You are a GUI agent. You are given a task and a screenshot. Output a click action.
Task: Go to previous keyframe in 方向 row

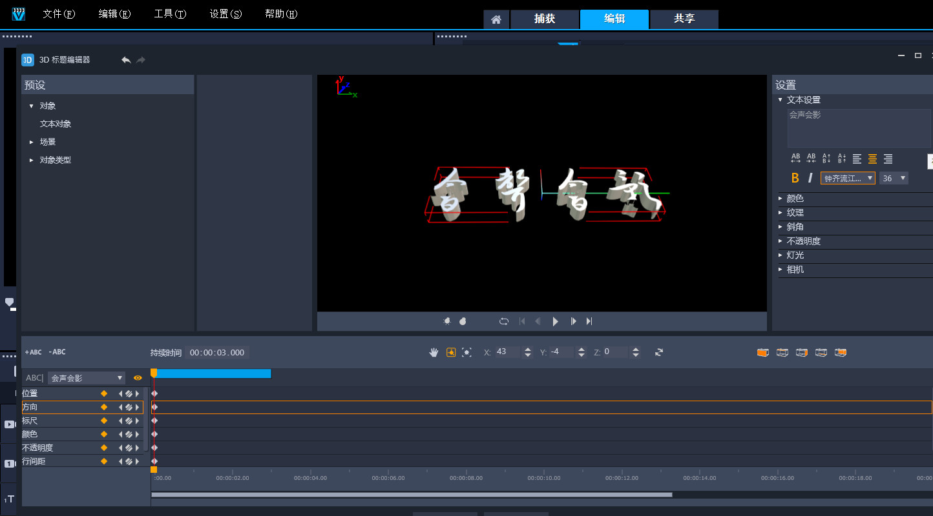point(120,407)
